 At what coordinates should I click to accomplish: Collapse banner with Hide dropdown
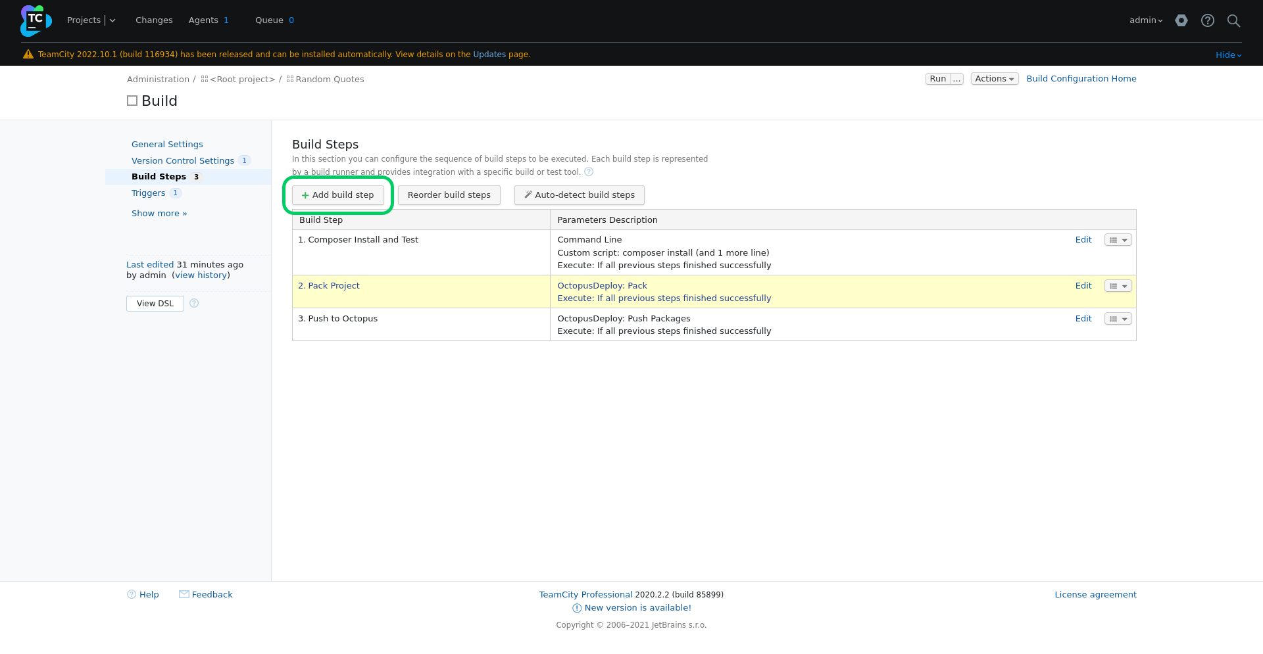(1228, 55)
